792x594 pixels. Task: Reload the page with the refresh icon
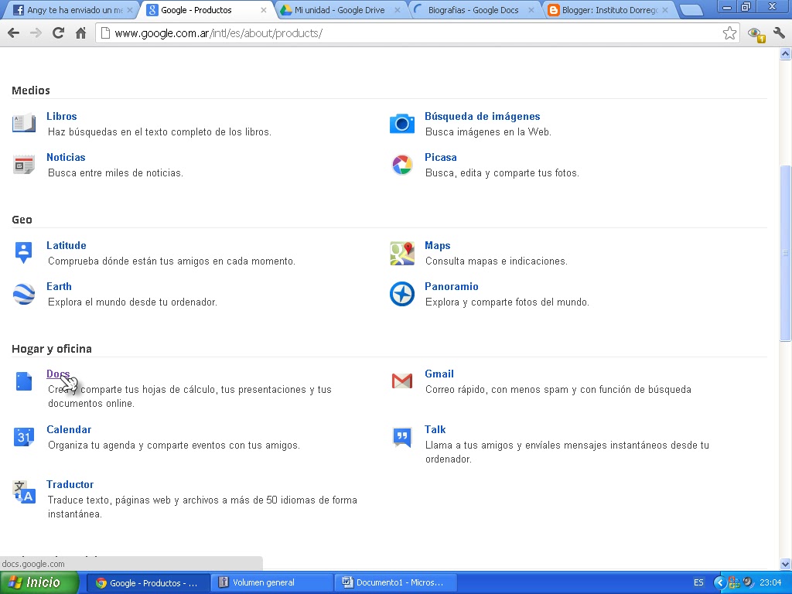[x=58, y=33]
